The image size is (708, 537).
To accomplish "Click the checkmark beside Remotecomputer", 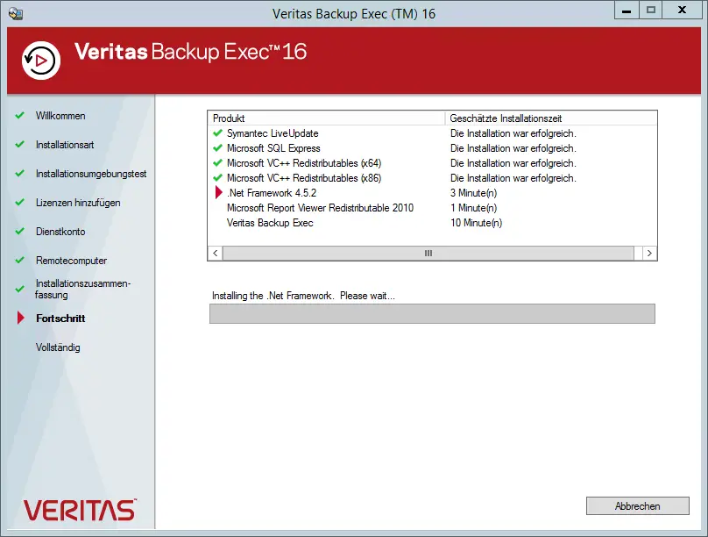I will [19, 260].
